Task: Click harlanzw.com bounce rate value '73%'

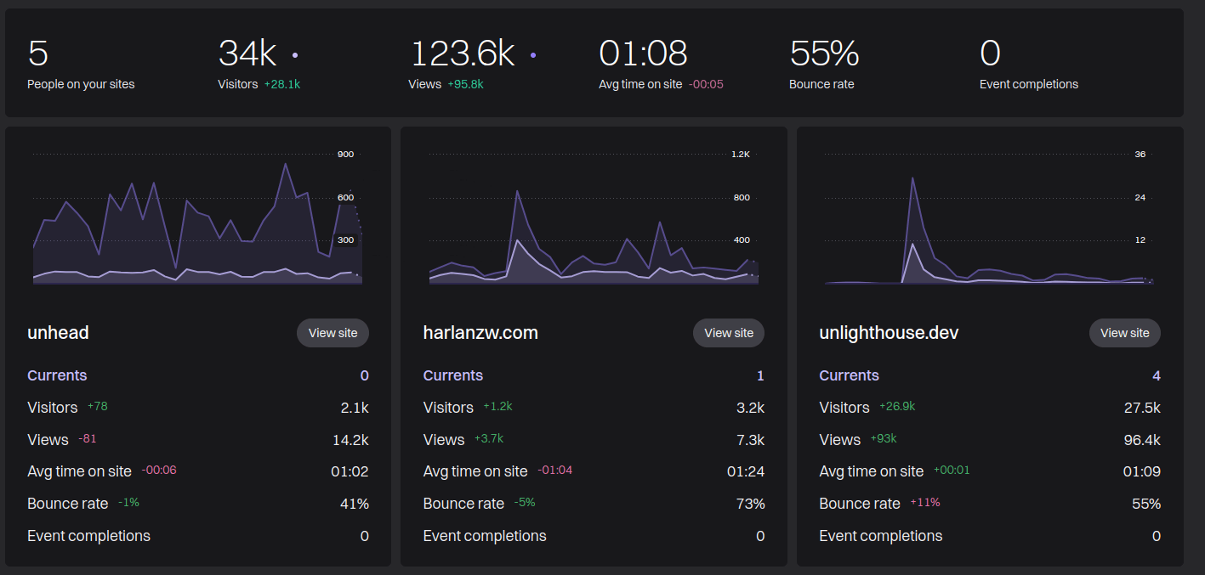Action: pyautogui.click(x=750, y=504)
